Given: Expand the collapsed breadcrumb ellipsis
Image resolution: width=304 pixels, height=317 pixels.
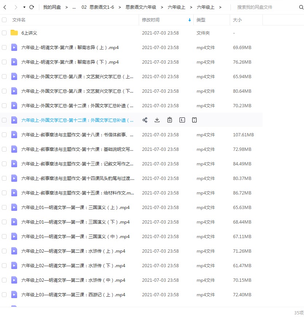Looking at the screenshot, I should tap(74, 7).
